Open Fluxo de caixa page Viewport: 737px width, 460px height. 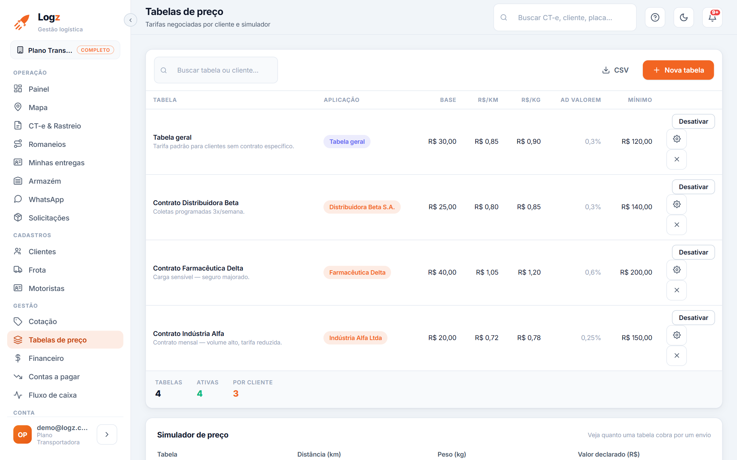pyautogui.click(x=65, y=395)
